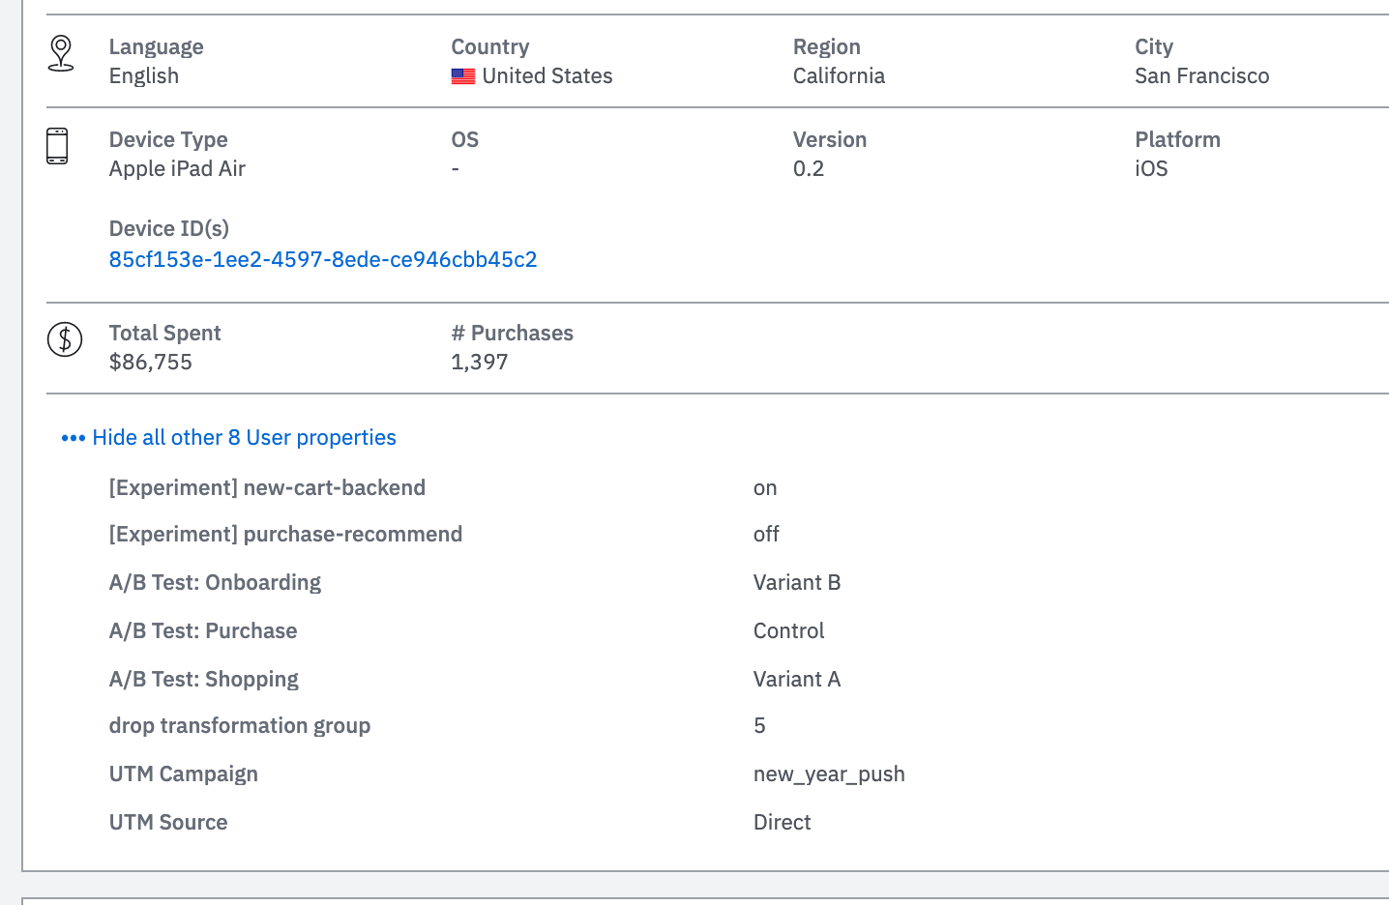Click the new_year_push campaign value
This screenshot has height=905, width=1389.
point(829,774)
